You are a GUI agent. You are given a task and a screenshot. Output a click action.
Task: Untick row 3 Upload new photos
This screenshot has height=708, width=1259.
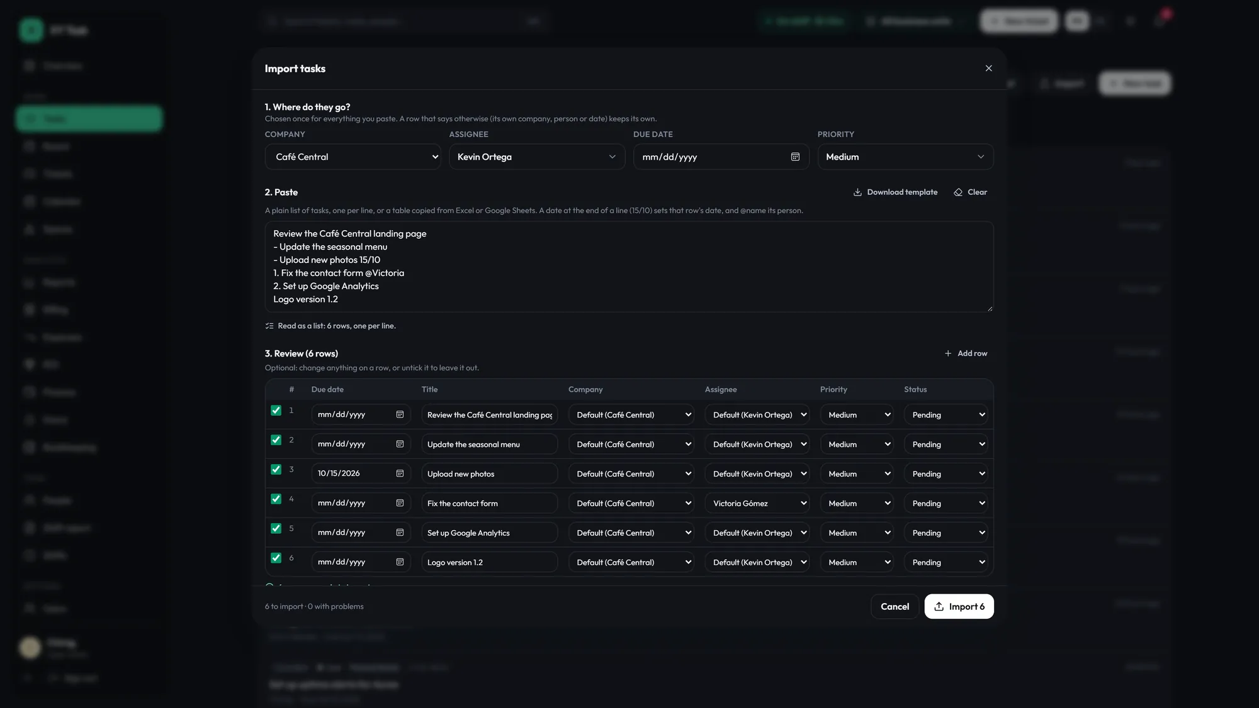(276, 470)
